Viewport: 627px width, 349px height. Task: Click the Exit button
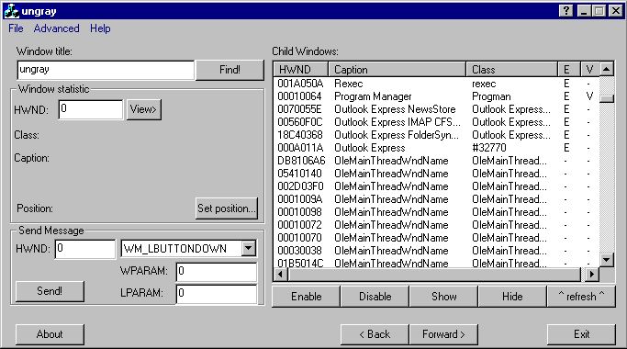point(581,334)
